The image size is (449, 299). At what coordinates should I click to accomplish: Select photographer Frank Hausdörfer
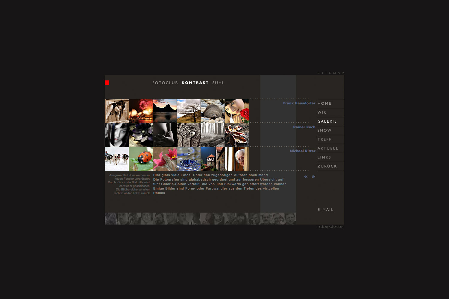pyautogui.click(x=299, y=103)
